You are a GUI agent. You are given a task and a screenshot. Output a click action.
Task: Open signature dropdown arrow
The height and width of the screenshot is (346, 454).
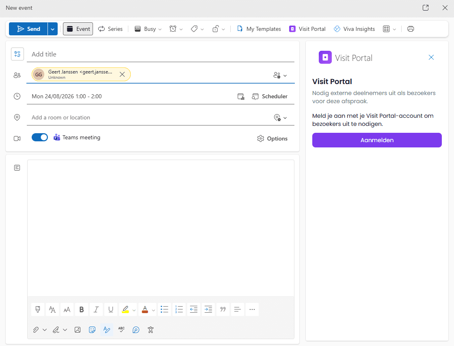pos(65,330)
